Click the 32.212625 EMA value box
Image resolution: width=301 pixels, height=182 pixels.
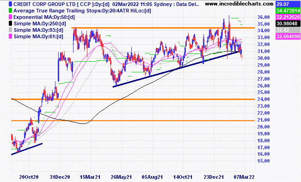click(x=288, y=17)
